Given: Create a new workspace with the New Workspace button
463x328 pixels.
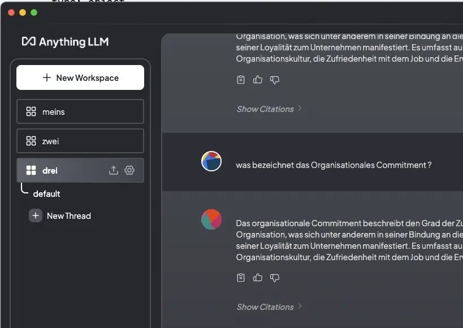Looking at the screenshot, I should (80, 77).
